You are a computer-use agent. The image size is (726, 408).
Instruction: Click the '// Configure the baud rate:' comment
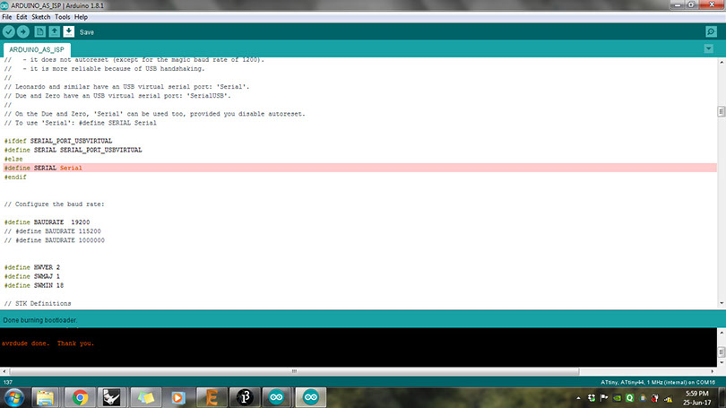[x=54, y=204]
